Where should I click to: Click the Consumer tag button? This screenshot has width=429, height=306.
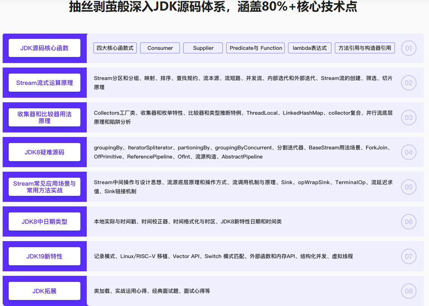pos(160,48)
